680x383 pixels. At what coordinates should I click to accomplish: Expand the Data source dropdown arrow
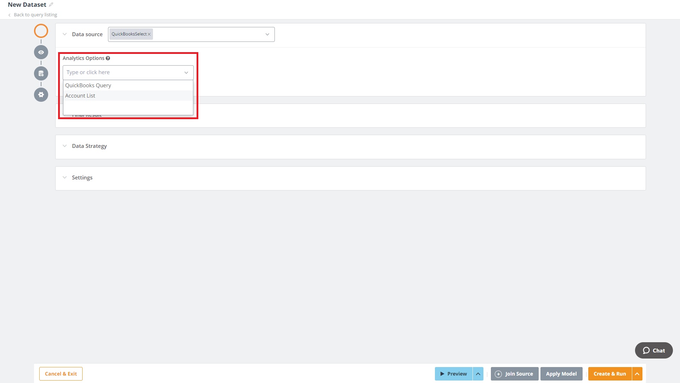[x=267, y=34]
